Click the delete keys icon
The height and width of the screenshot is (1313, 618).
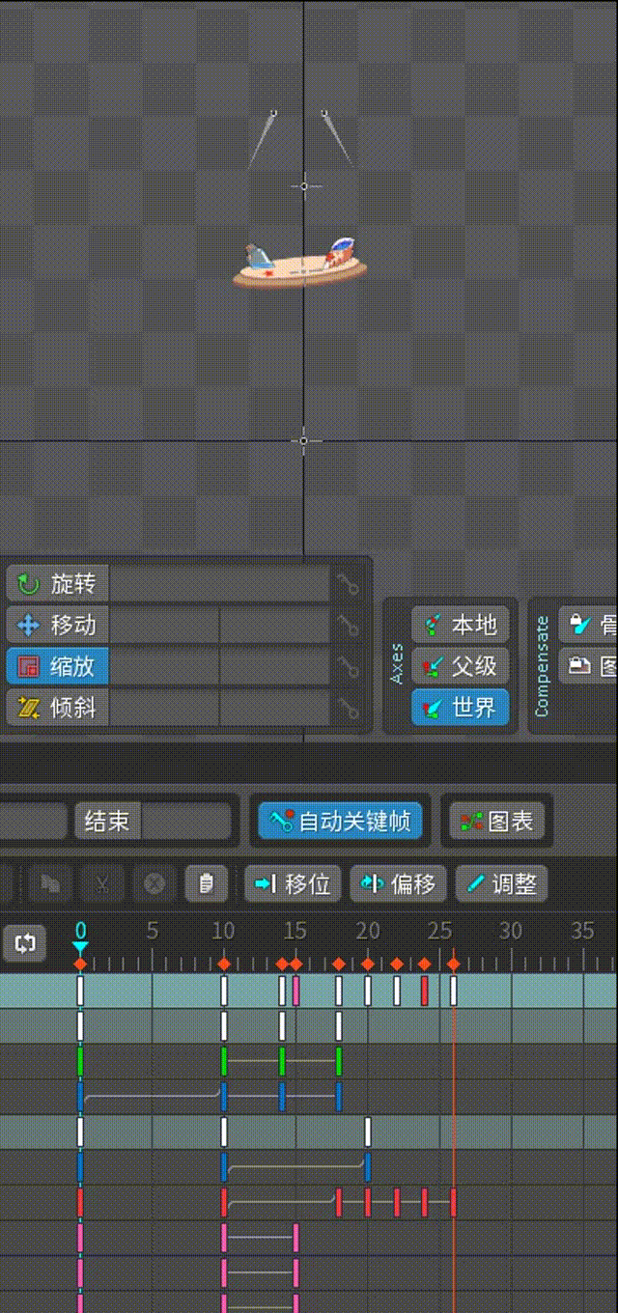click(154, 883)
